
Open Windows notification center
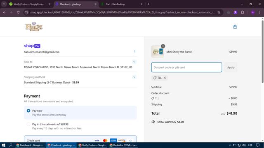coord(258,145)
